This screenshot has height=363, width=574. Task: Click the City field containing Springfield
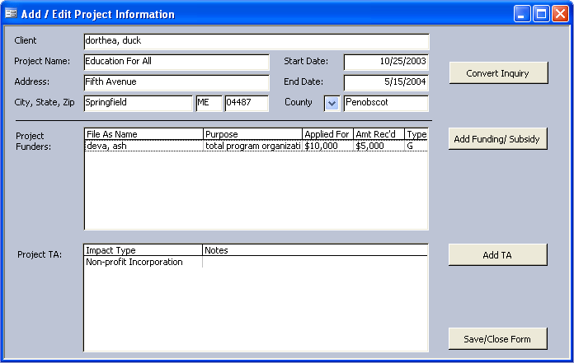(138, 103)
